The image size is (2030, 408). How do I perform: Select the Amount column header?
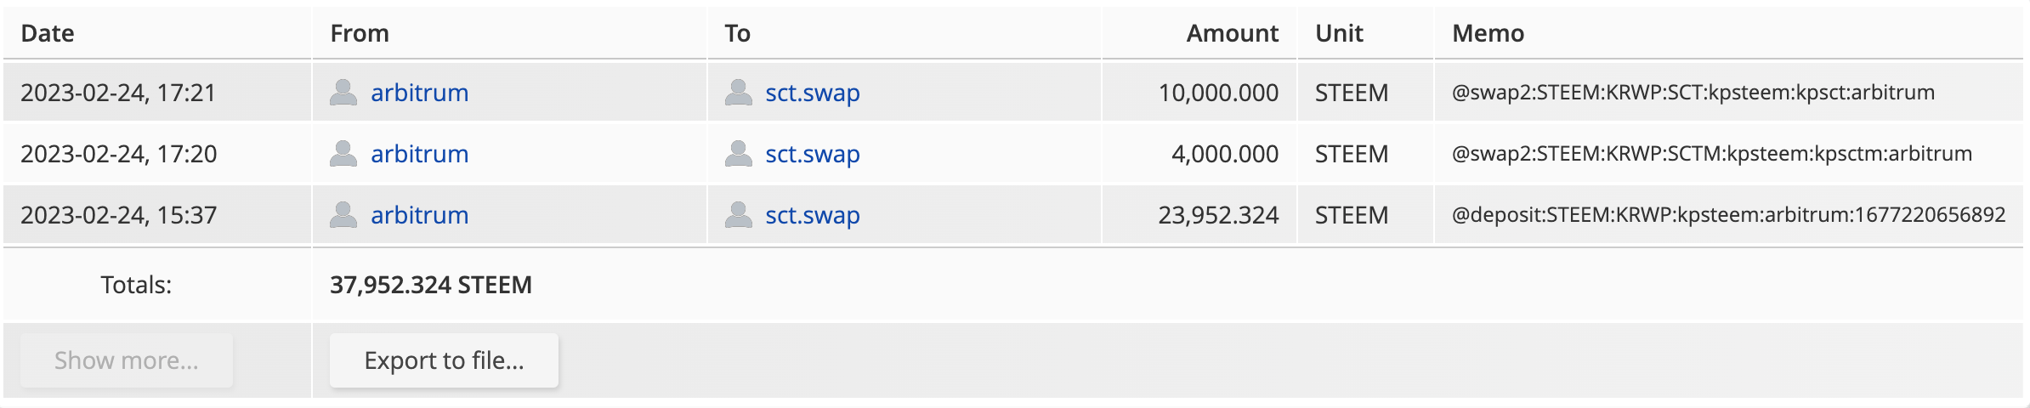coord(1232,33)
